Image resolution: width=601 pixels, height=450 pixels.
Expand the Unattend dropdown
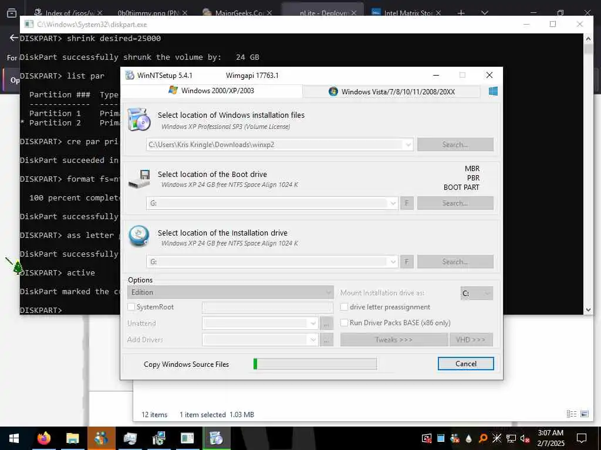(x=313, y=323)
